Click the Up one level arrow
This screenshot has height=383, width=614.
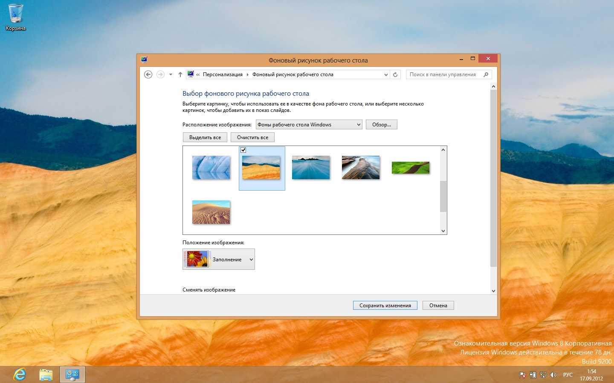[x=180, y=74]
